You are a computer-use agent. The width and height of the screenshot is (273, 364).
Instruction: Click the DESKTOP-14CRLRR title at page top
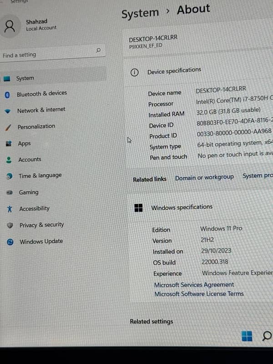(153, 38)
